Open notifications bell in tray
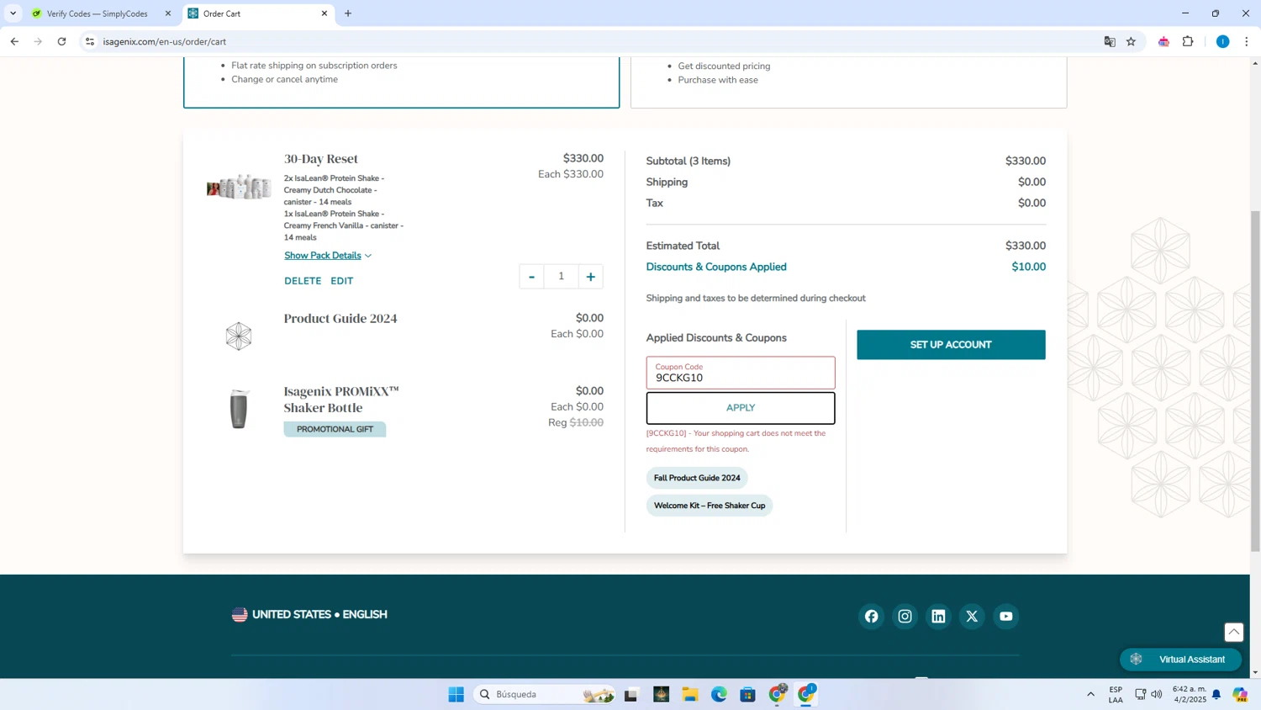The image size is (1261, 710). [1216, 694]
